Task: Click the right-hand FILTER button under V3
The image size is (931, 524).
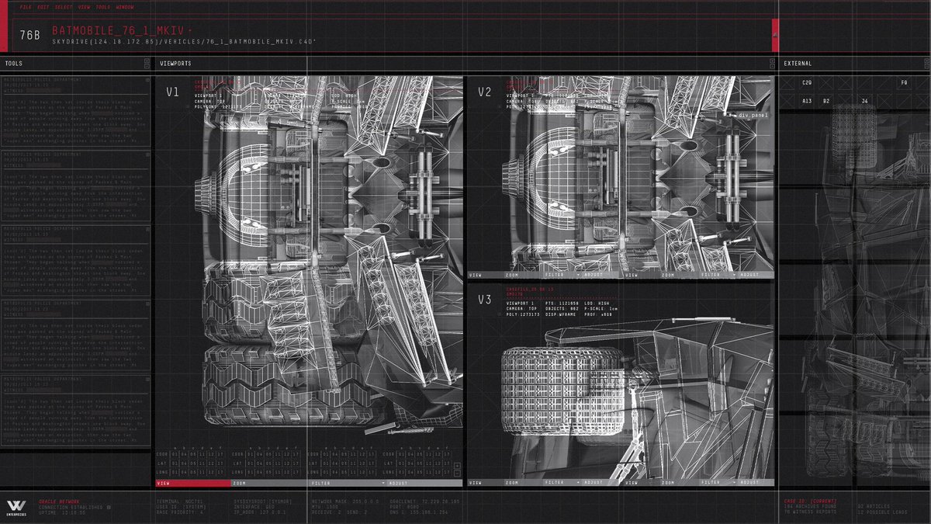Action: [719, 482]
